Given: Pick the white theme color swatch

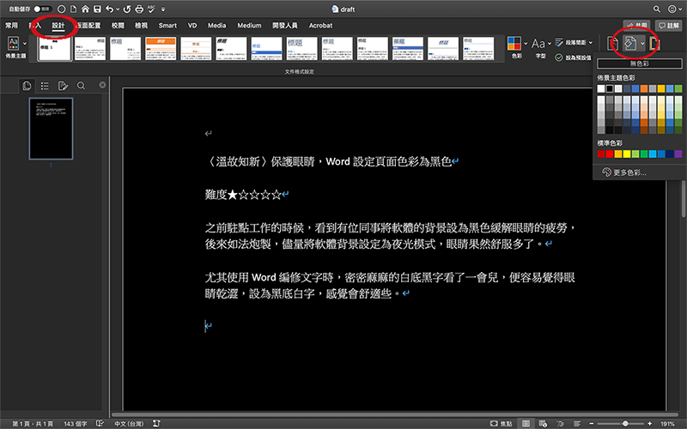Looking at the screenshot, I should click(600, 89).
